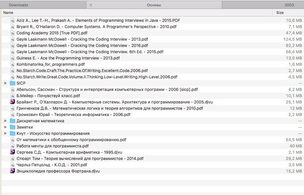The width and height of the screenshot is (304, 195).
Task: Click the DjVu icon of Энциклопедия профессора Фортрана
Action: pos(13,171)
